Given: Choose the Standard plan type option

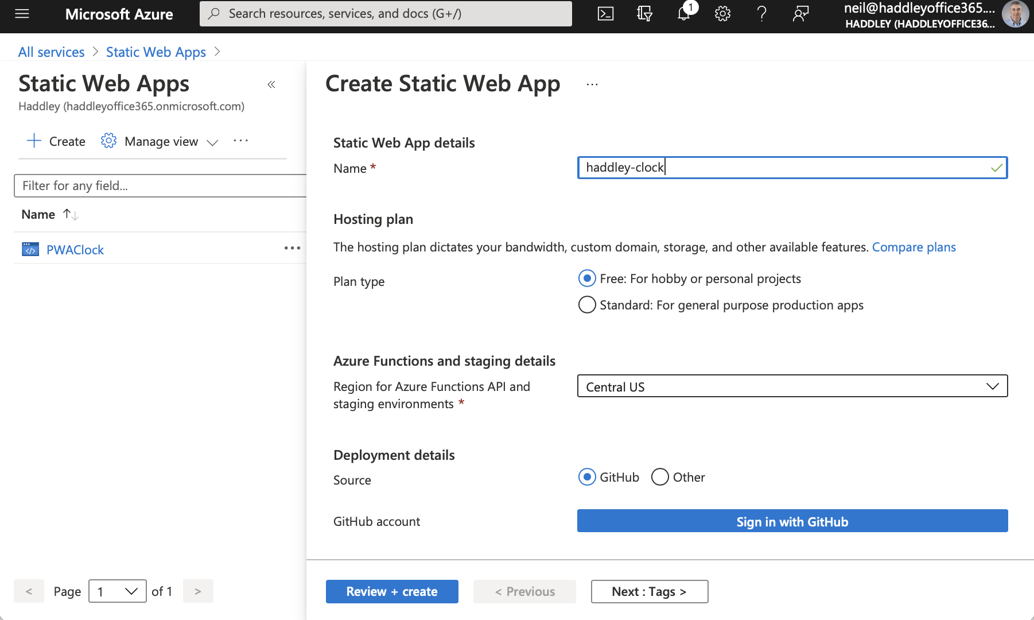Looking at the screenshot, I should (x=587, y=305).
